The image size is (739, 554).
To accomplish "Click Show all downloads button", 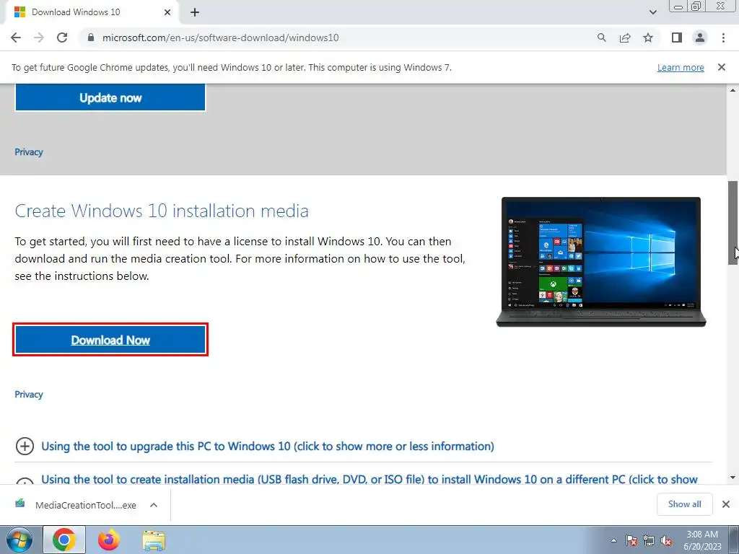I will pos(684,504).
